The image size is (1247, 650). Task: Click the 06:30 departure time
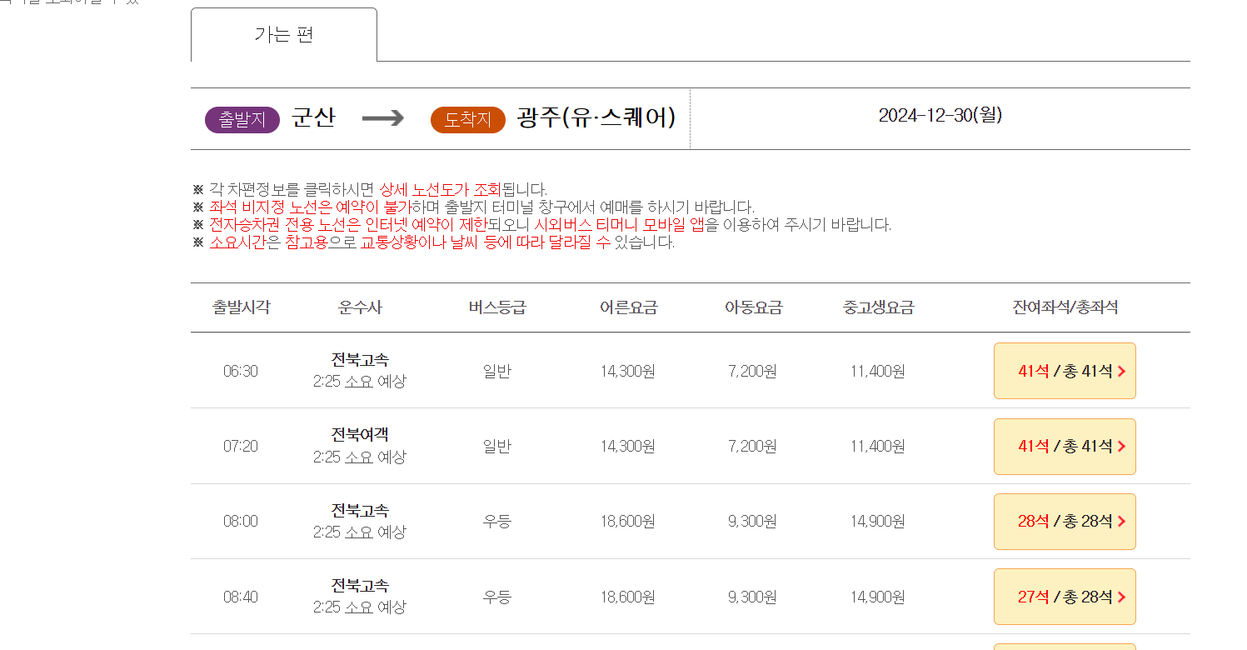click(x=241, y=371)
